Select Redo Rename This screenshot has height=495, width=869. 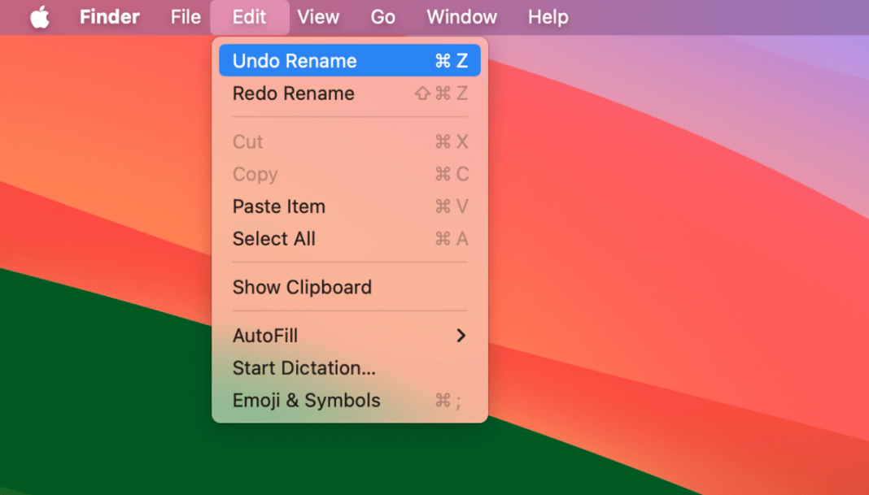pos(294,93)
